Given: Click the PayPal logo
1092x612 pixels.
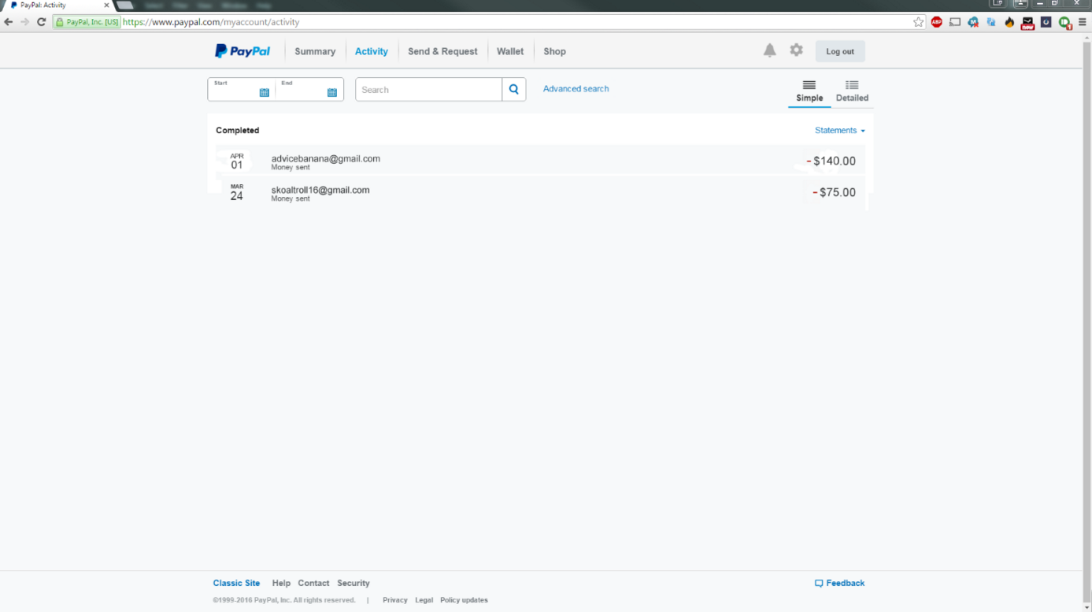Looking at the screenshot, I should [x=242, y=51].
